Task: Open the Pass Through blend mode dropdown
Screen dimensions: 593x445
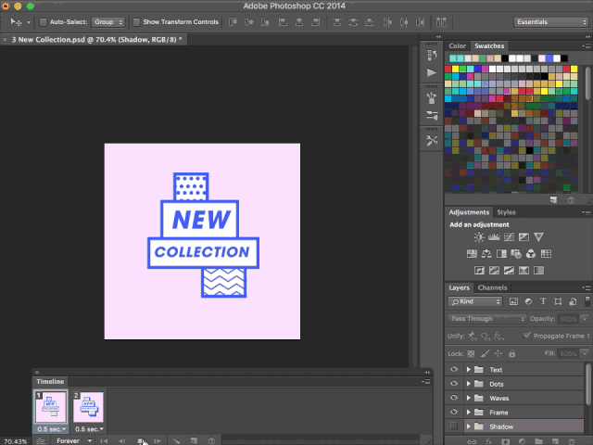Action: click(x=487, y=319)
